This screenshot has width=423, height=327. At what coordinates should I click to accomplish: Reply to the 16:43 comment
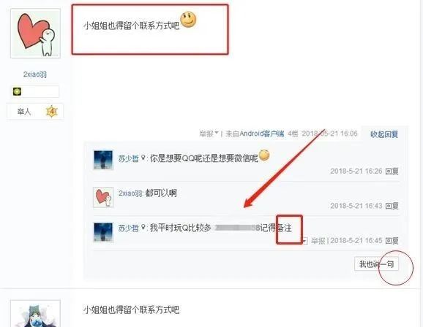pyautogui.click(x=392, y=206)
